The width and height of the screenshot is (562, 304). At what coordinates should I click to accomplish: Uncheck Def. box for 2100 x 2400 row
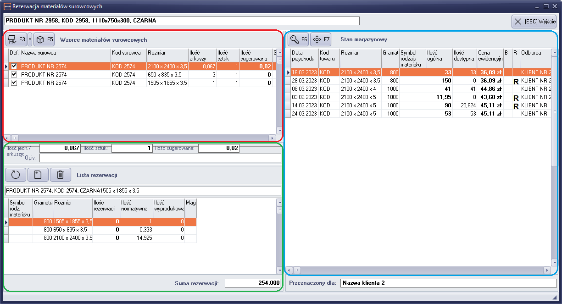click(14, 66)
